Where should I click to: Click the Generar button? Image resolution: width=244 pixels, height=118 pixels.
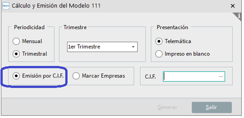pos(167,107)
